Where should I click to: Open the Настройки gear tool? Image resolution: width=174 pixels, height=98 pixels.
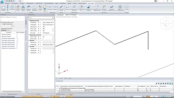pos(12,8)
